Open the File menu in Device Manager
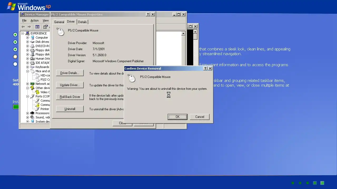The image size is (337, 189). point(24,20)
